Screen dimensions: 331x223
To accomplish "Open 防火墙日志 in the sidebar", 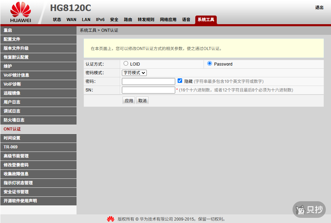I will pyautogui.click(x=38, y=120).
